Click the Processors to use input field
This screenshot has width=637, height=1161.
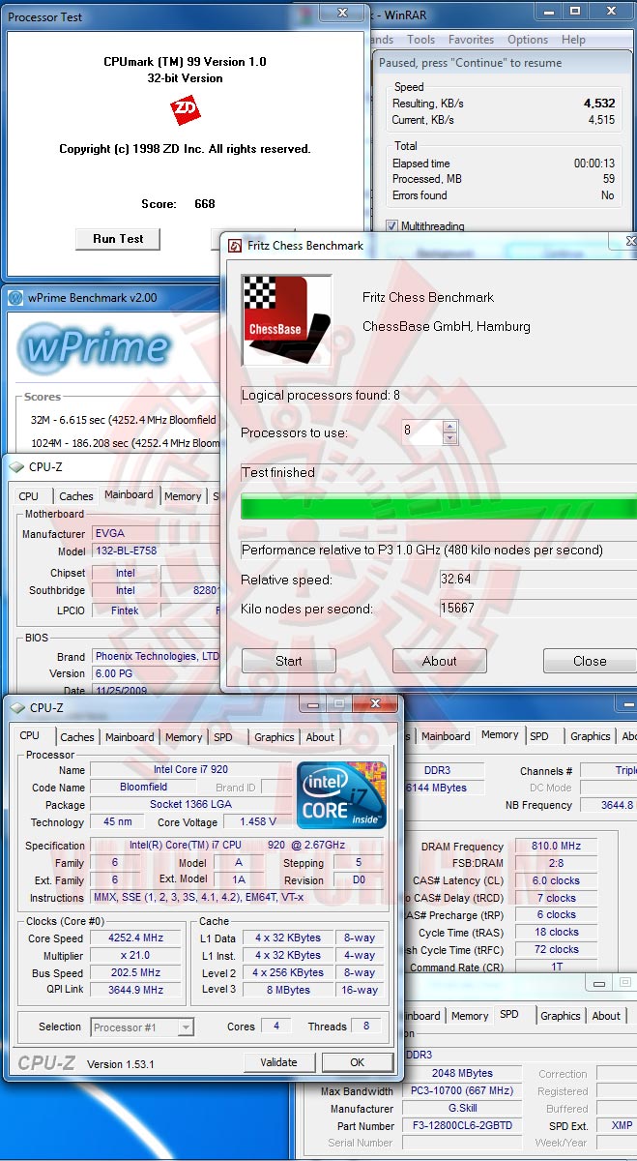coord(422,432)
